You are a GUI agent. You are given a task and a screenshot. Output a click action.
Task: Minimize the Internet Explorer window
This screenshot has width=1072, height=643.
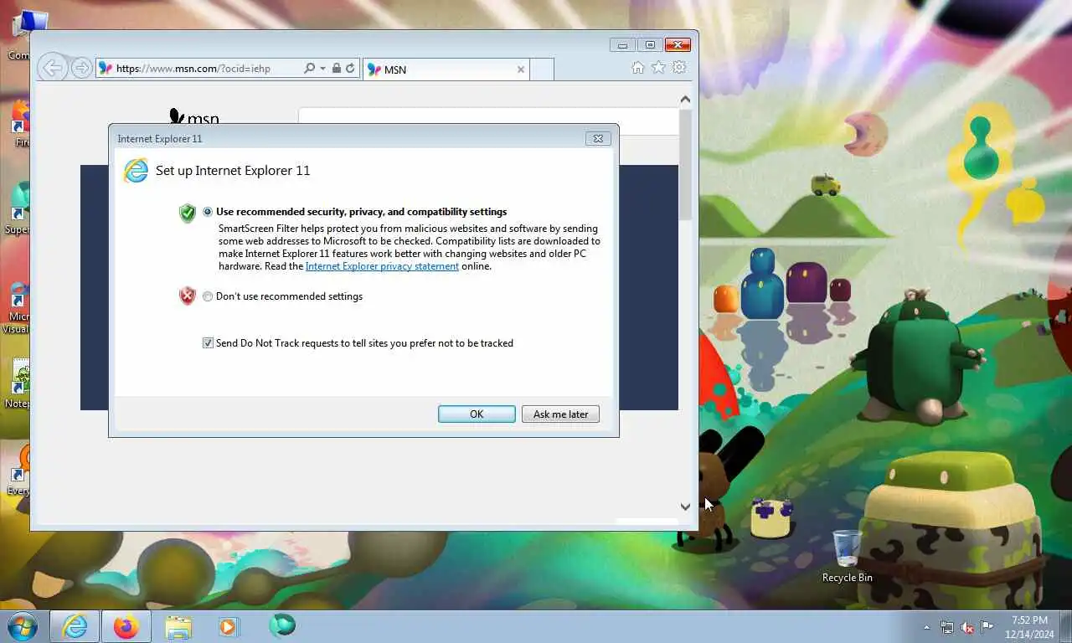click(621, 45)
